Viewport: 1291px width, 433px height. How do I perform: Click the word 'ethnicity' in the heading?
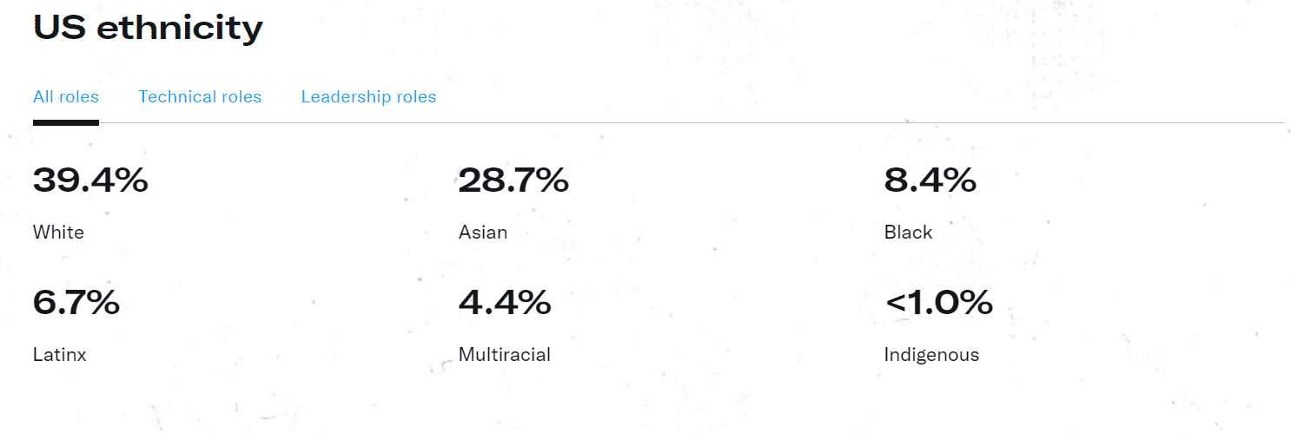(179, 29)
